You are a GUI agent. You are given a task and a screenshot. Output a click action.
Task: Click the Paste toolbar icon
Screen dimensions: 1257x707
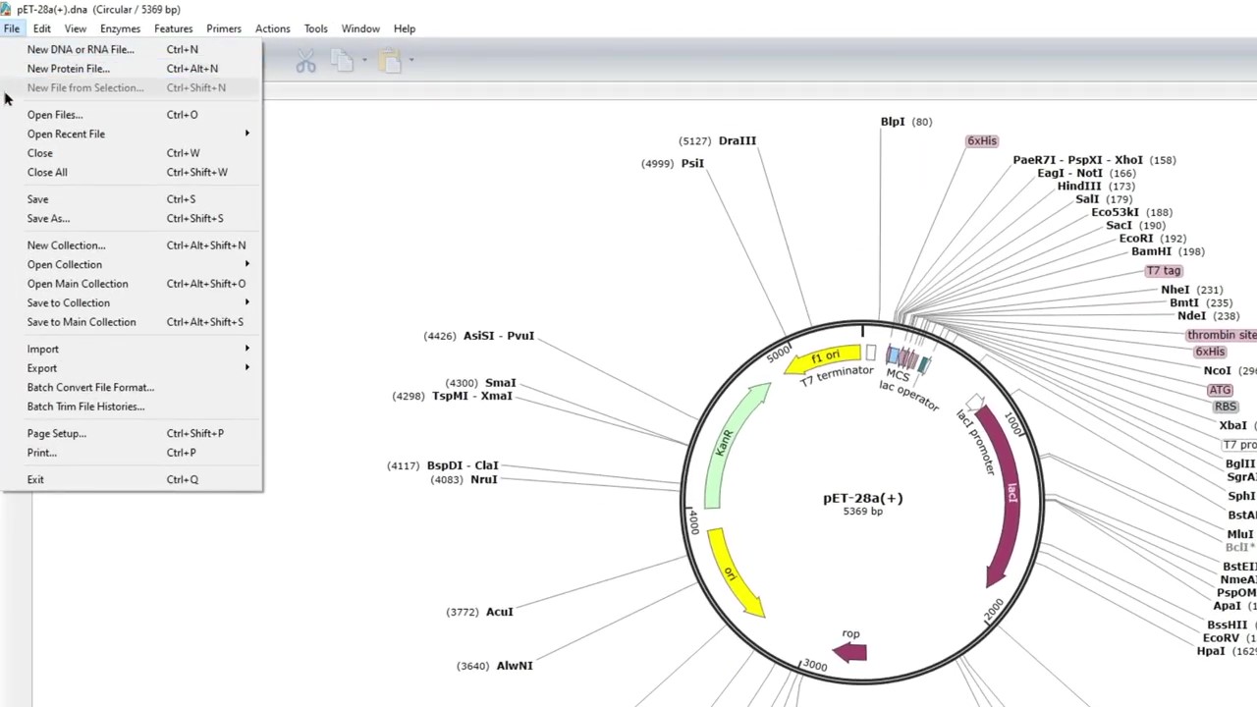click(x=388, y=61)
